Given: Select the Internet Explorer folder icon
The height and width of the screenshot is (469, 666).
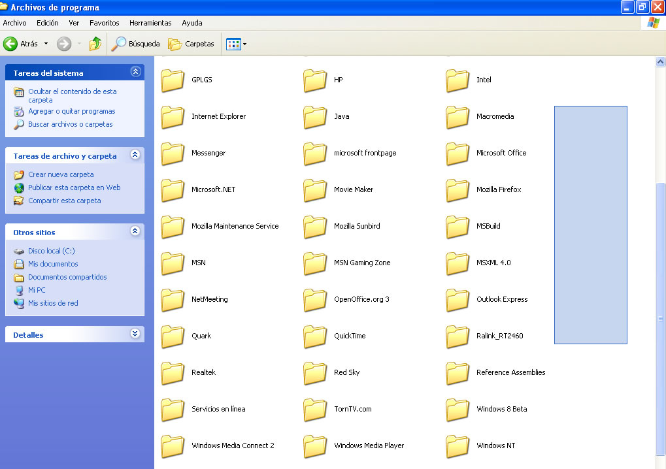Looking at the screenshot, I should tap(173, 116).
